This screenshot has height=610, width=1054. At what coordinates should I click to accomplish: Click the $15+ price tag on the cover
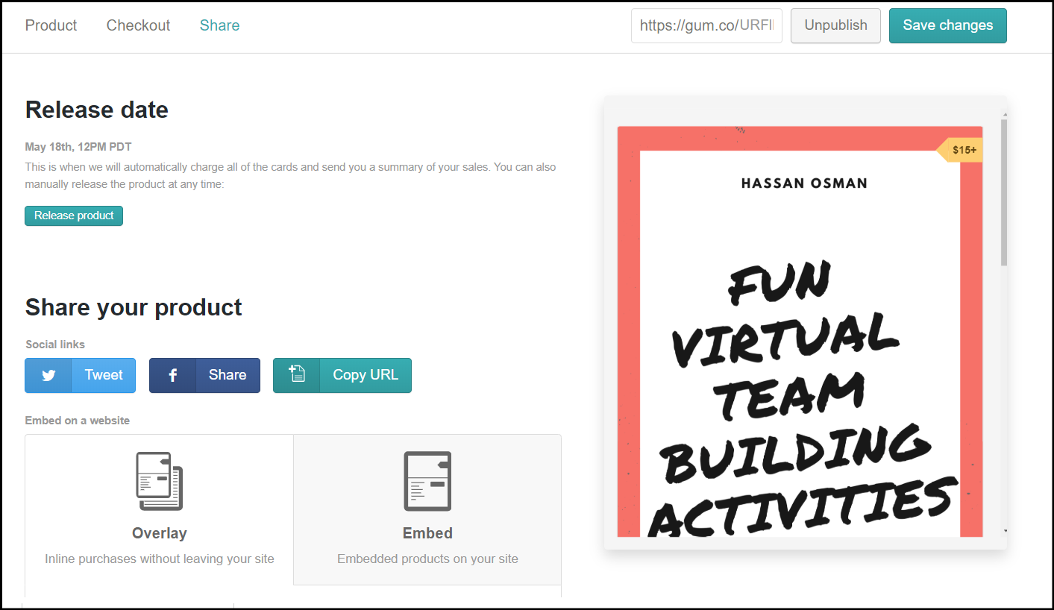pyautogui.click(x=962, y=149)
